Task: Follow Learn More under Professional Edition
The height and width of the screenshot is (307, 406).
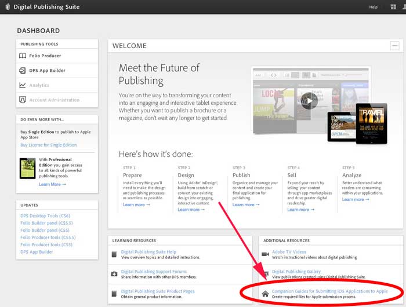Action: point(52,184)
